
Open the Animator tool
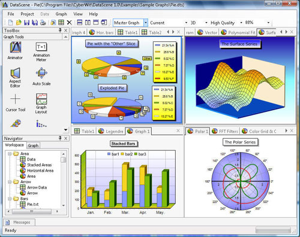click(15, 50)
